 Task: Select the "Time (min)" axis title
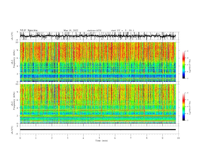[x=102, y=141]
